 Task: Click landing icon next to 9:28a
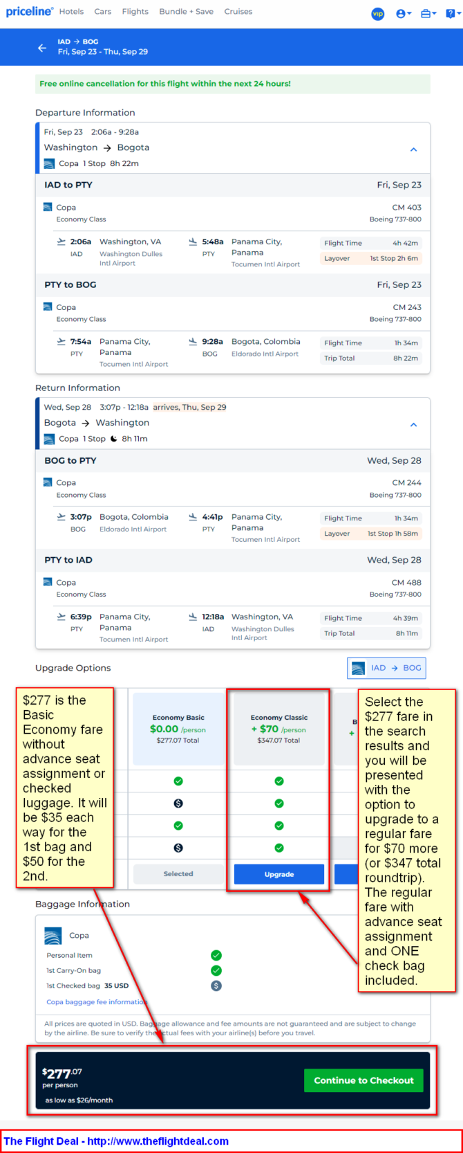193,341
